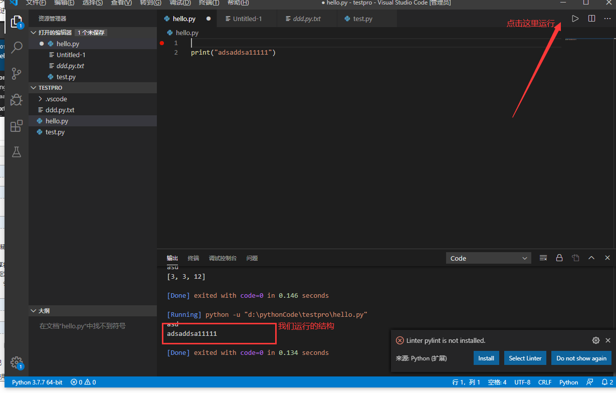
Task: Open the 终端(T) menu
Action: [209, 3]
